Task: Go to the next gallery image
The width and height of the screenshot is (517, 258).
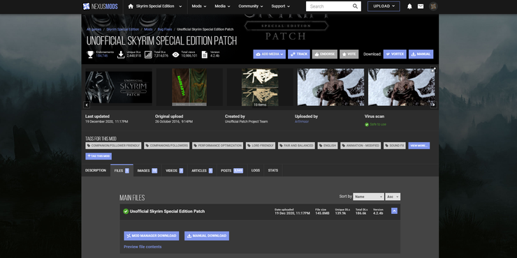Action: pyautogui.click(x=434, y=105)
